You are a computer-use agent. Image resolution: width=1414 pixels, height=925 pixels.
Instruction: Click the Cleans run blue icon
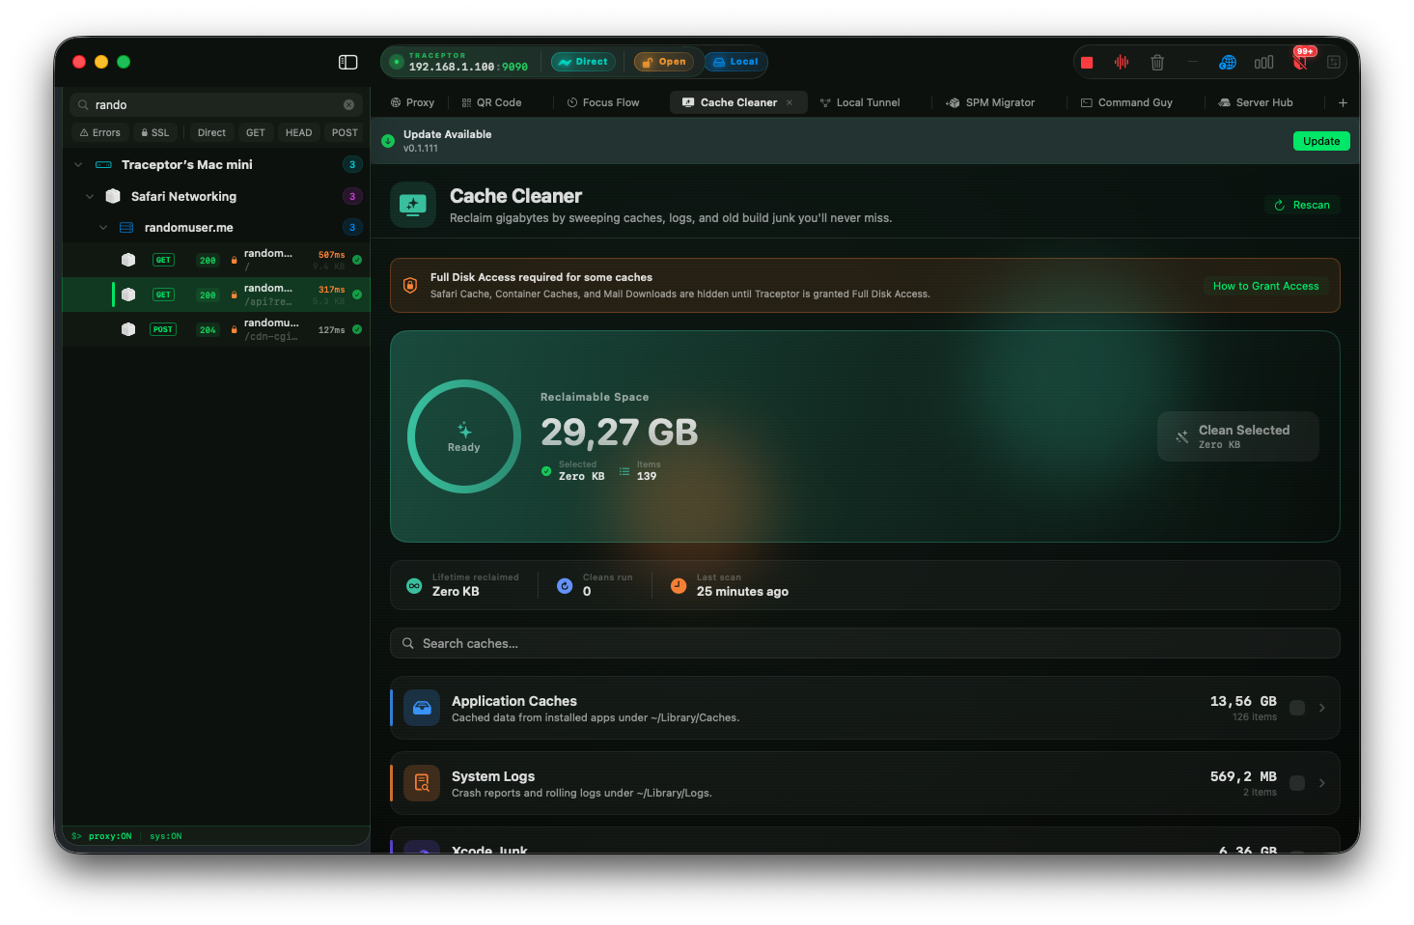(x=565, y=586)
